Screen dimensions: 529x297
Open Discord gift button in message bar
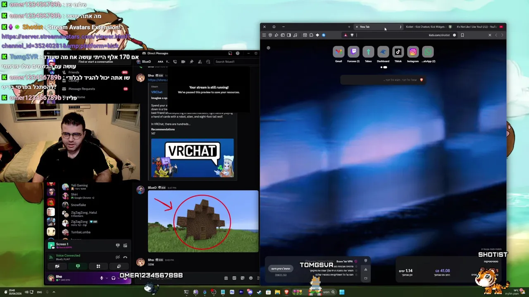point(226,278)
